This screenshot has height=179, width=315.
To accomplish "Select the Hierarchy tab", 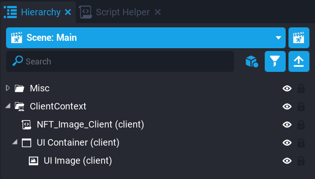I will [x=40, y=12].
